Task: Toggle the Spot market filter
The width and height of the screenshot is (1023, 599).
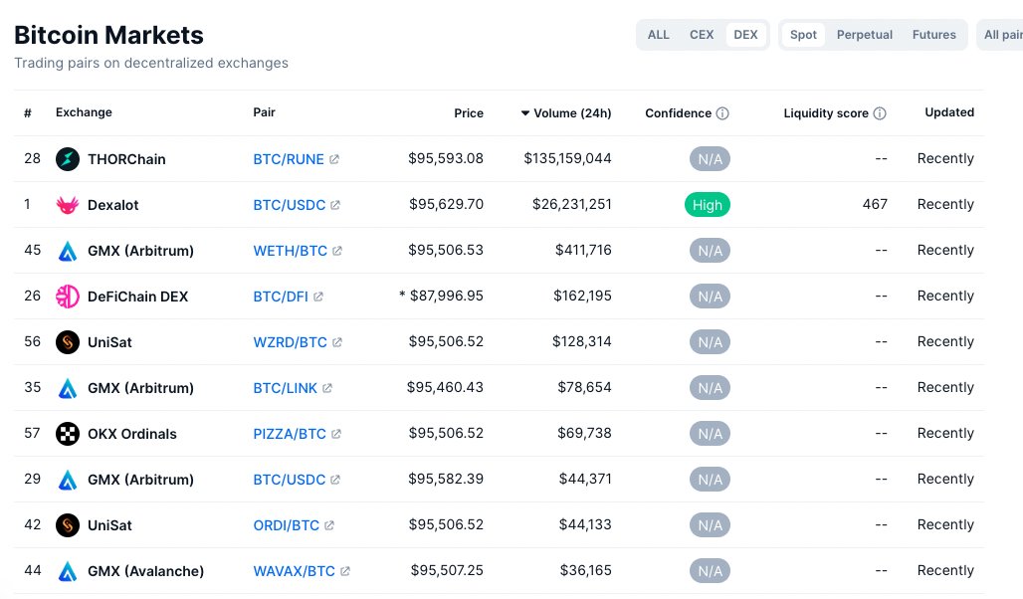Action: click(803, 34)
